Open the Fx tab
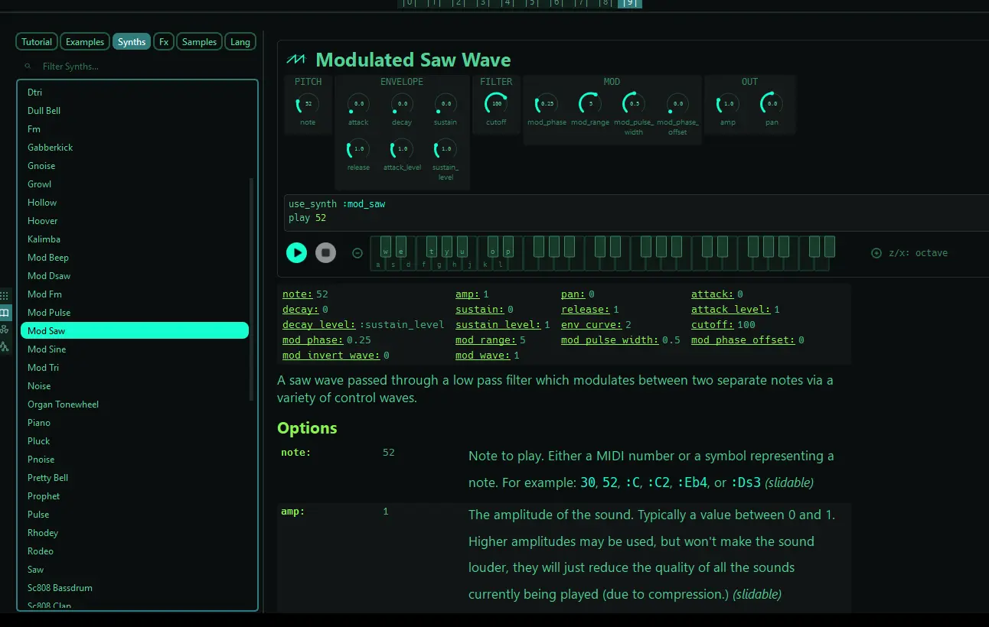The height and width of the screenshot is (627, 989). [164, 42]
